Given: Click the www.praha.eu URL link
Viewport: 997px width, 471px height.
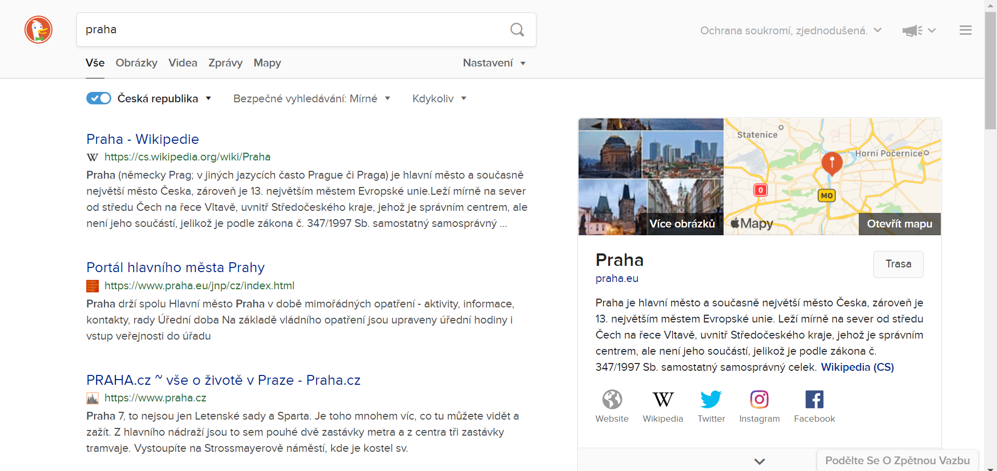Looking at the screenshot, I should [x=200, y=286].
